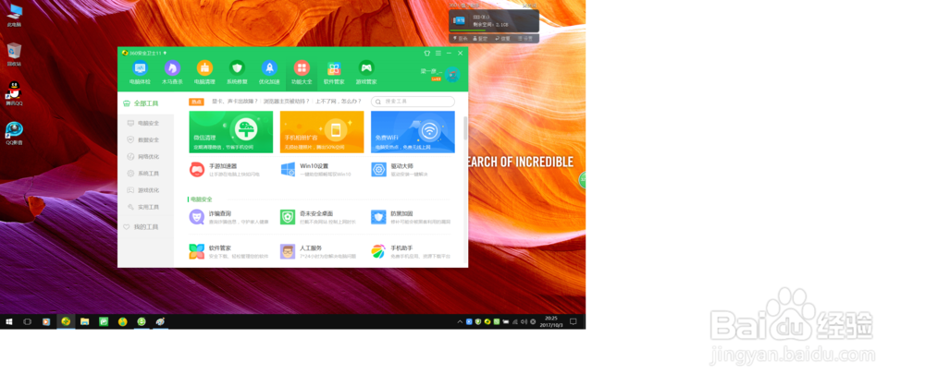Screen dimensions: 925x386
Task: Open the 防黑加固 tool icon
Action: [378, 217]
